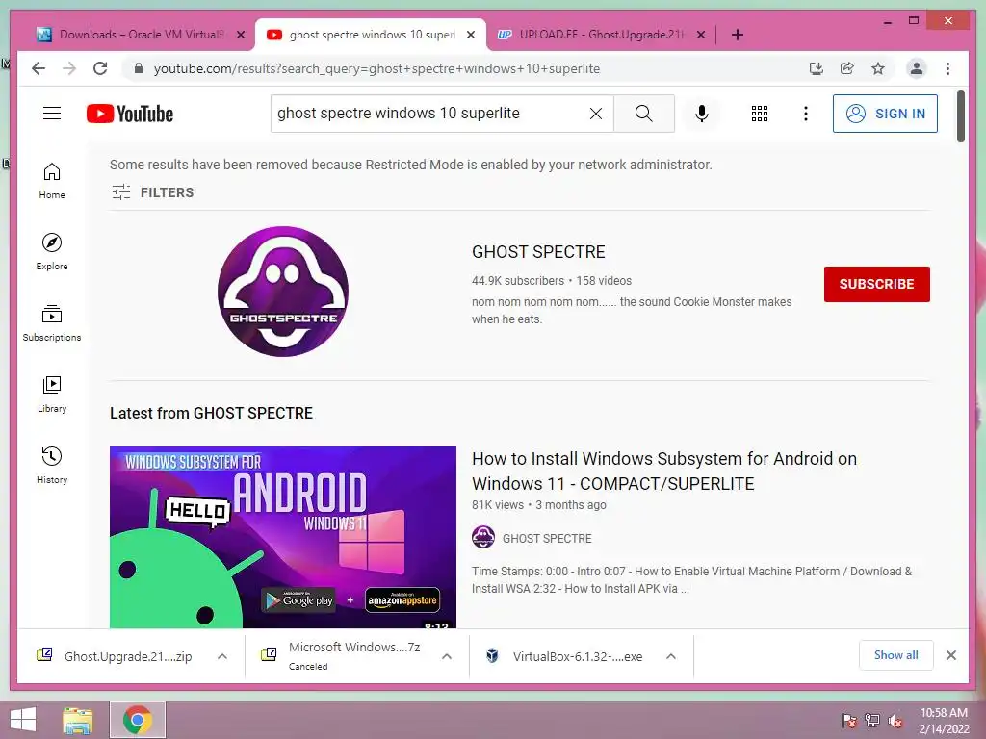The width and height of the screenshot is (986, 739).
Task: Open the Windows Start menu
Action: click(x=23, y=720)
